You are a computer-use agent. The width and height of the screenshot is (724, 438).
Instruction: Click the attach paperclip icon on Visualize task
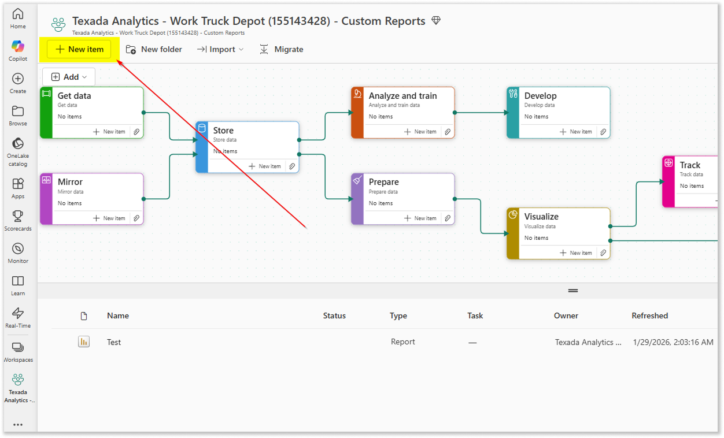(603, 253)
